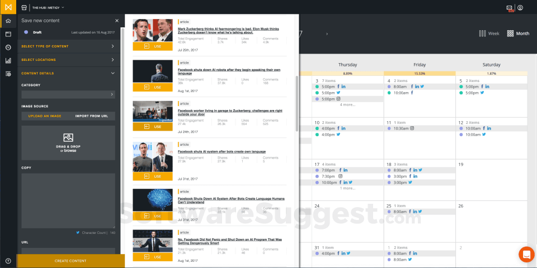
Task: Open the blue brain article thumbnail
Action: [x=153, y=200]
